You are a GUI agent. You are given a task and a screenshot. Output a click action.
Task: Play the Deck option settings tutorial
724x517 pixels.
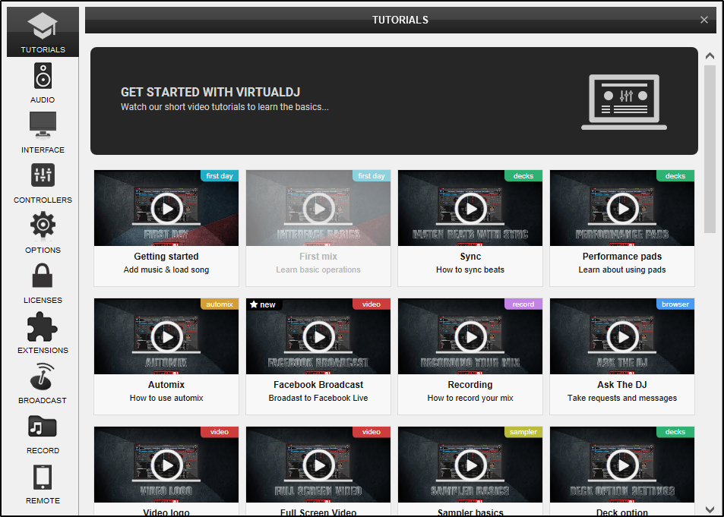[x=622, y=465]
